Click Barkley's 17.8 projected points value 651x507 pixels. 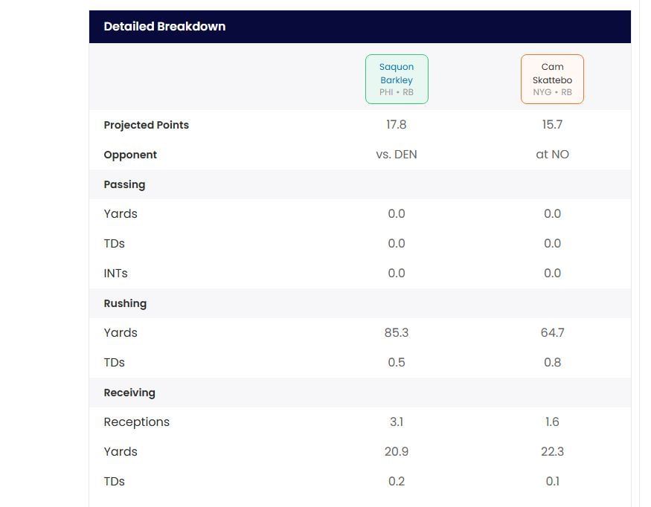point(397,125)
